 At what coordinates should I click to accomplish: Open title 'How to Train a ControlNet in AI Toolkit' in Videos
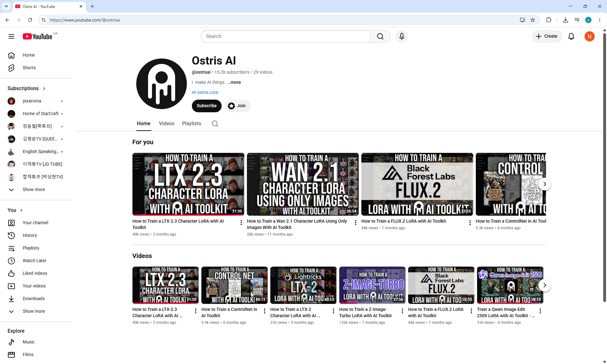(230, 312)
